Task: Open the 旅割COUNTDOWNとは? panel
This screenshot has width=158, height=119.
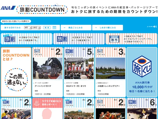Action: tap(16, 72)
